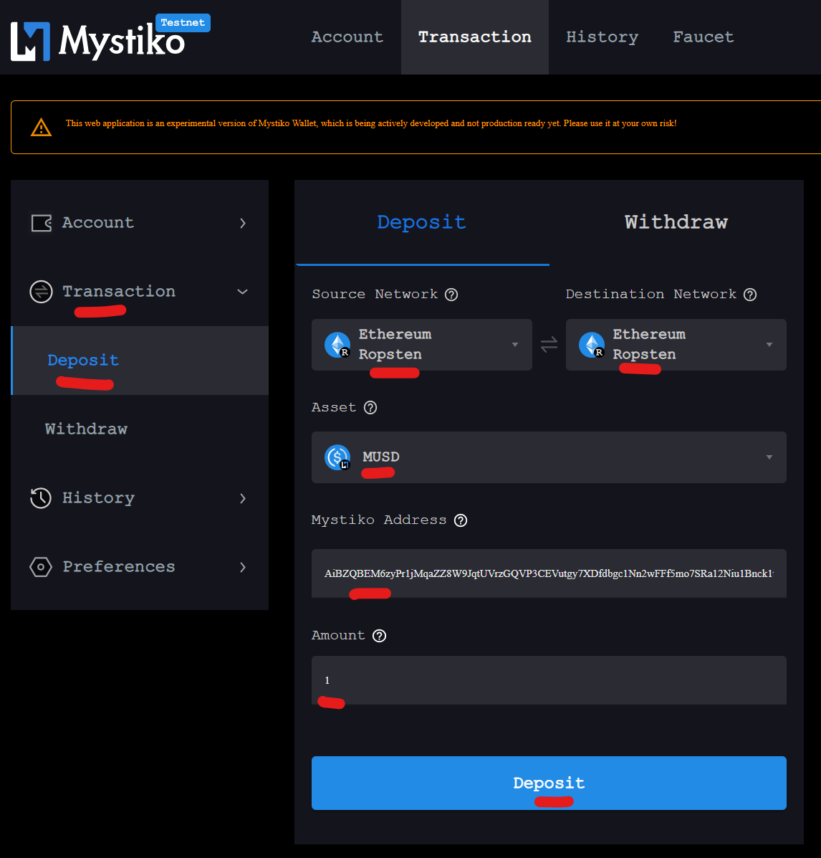The width and height of the screenshot is (821, 858).
Task: Click the sidebar History clock icon
Action: click(41, 498)
